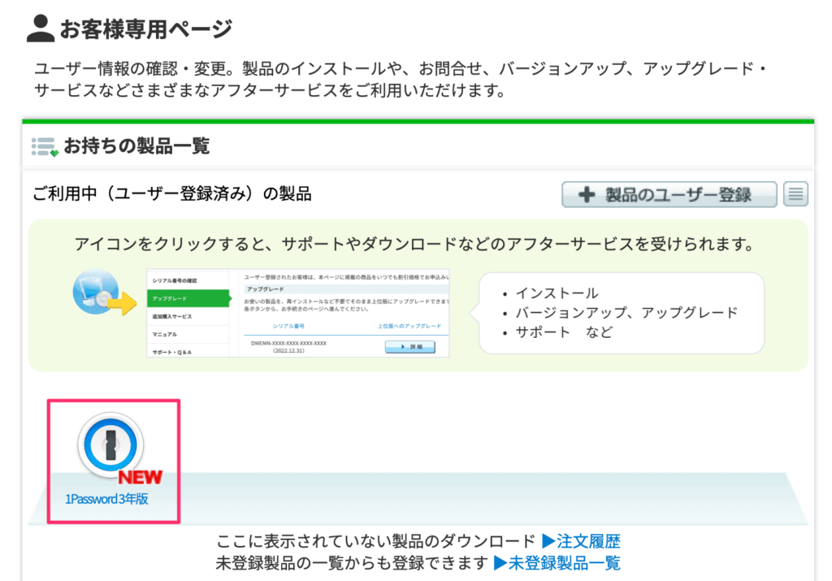
Task: Click the plus icon on 製品のユーザー登録
Action: pos(587,195)
